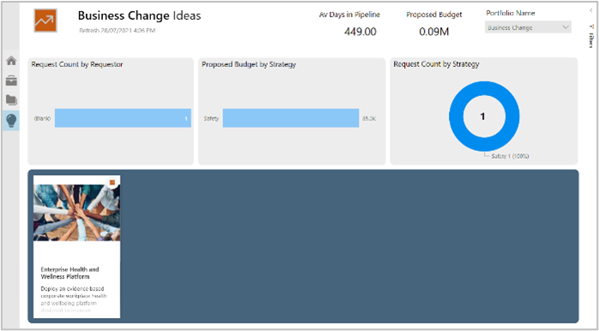Click the Request Count by Strategy title
The width and height of the screenshot is (599, 331).
436,64
